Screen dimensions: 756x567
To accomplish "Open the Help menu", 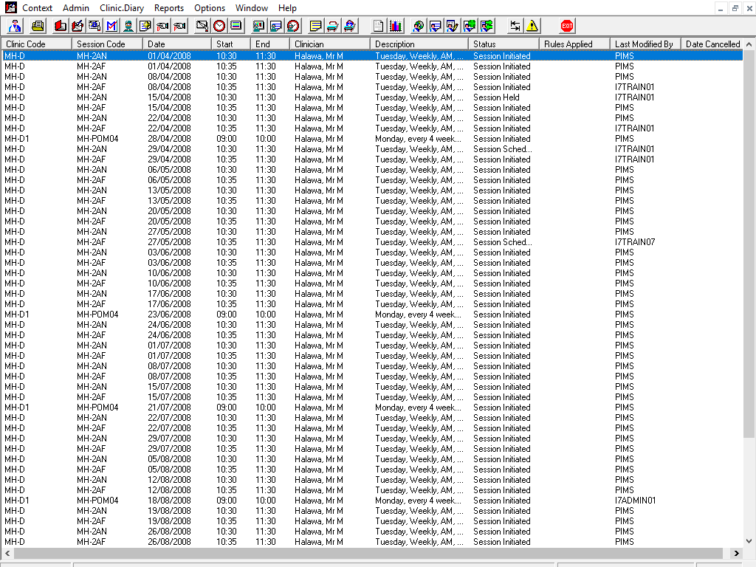I will point(287,7).
